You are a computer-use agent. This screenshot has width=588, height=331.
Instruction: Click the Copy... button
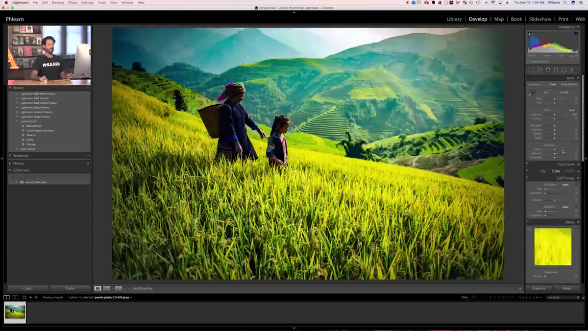pyautogui.click(x=28, y=288)
